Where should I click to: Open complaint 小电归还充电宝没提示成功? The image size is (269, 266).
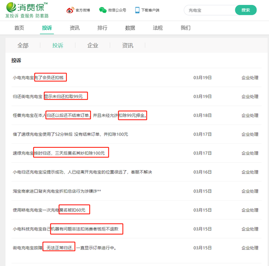pyautogui.click(x=82, y=172)
